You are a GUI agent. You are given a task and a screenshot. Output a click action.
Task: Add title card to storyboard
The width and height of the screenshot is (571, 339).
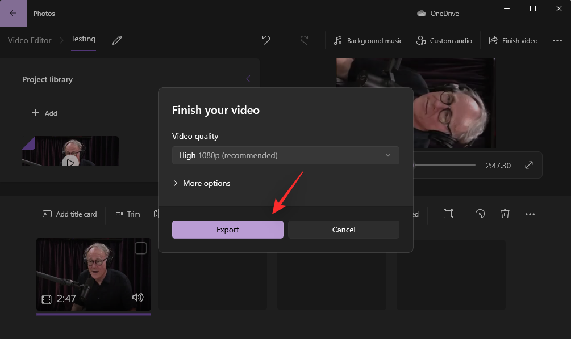[x=70, y=214]
